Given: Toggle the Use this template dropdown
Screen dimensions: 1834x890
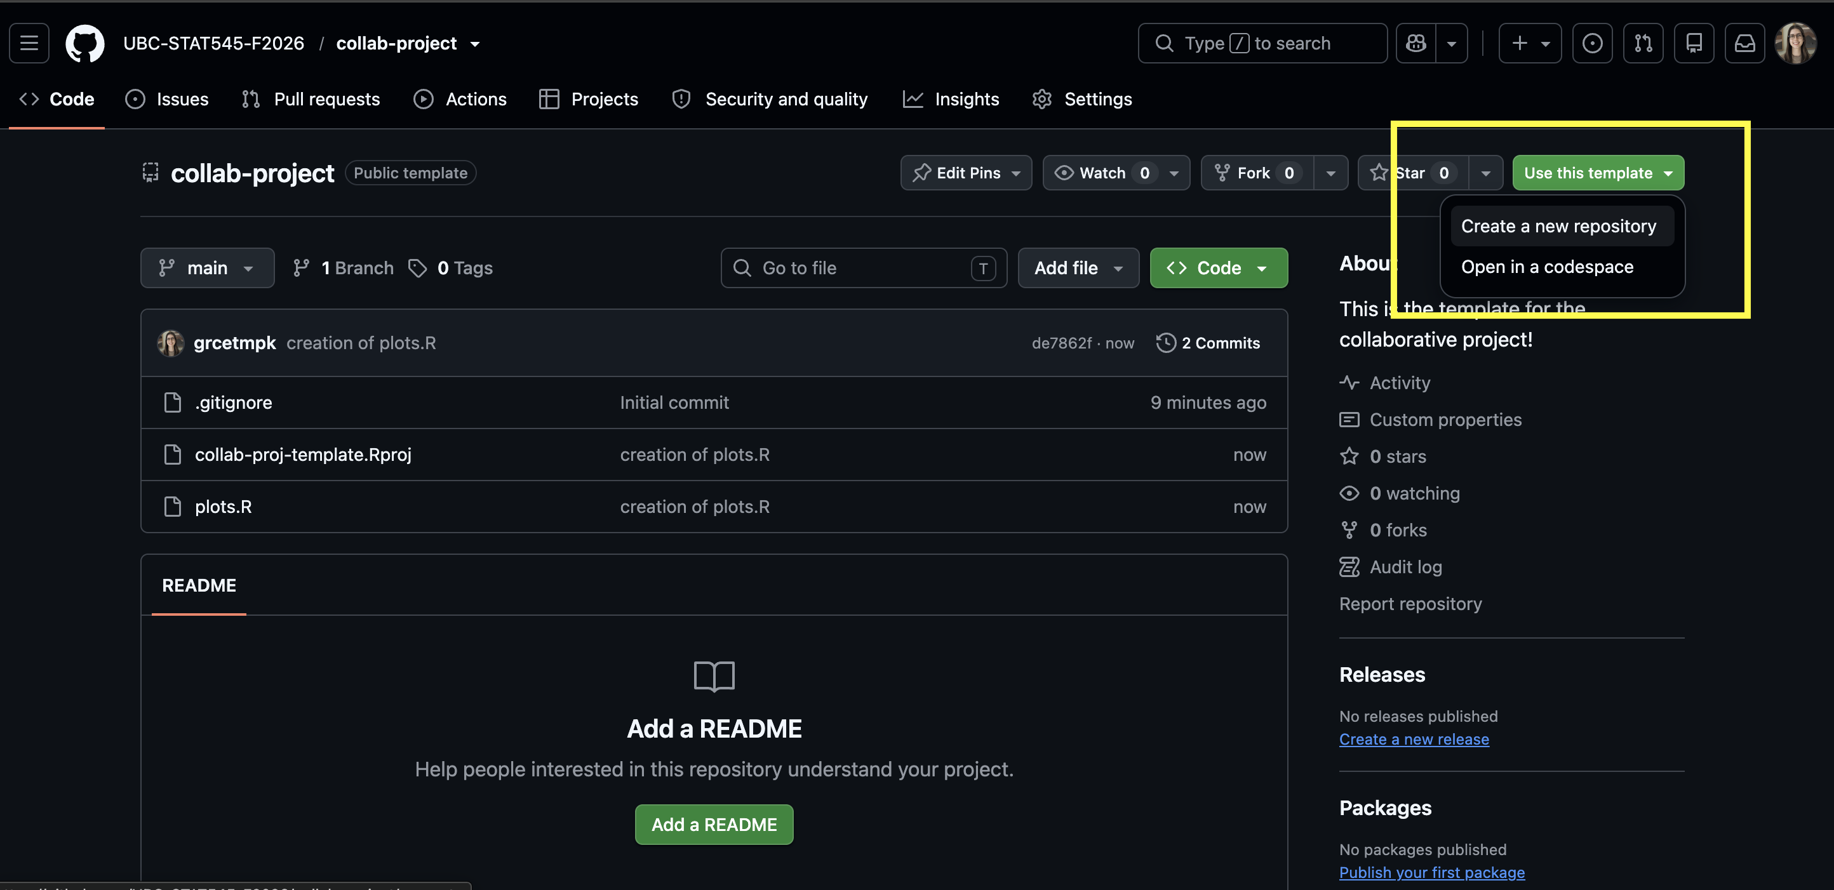Looking at the screenshot, I should 1598,173.
